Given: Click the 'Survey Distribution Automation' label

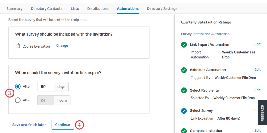Looking at the screenshot, I should pos(205,34).
